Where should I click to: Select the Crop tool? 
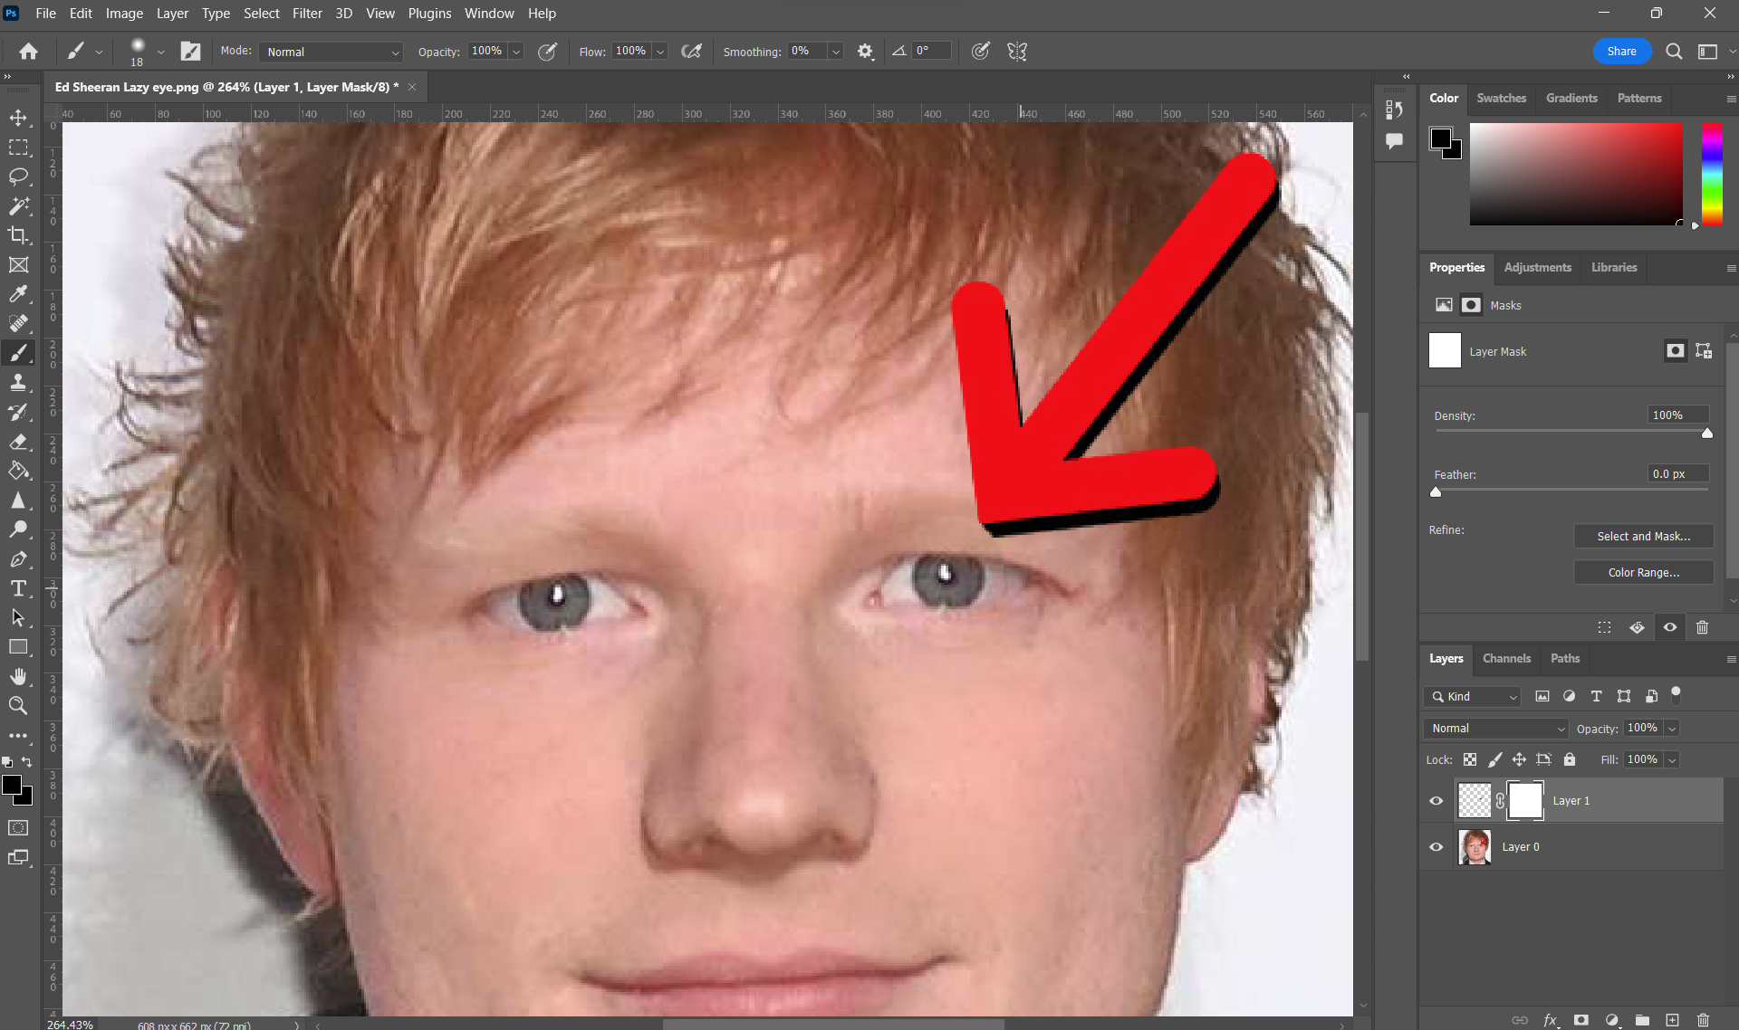(x=18, y=235)
